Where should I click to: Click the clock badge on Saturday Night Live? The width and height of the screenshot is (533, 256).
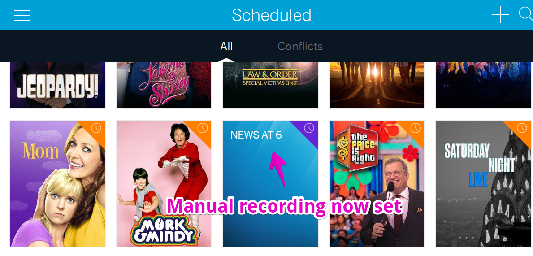pyautogui.click(x=522, y=128)
